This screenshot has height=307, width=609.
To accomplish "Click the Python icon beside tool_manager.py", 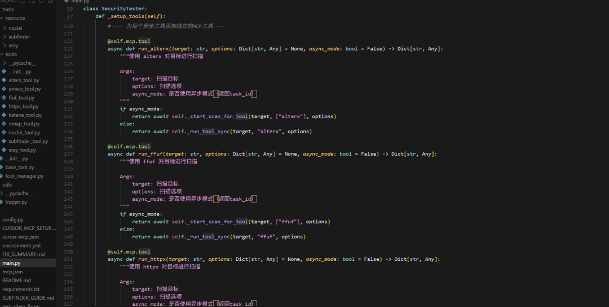I will click(2, 176).
